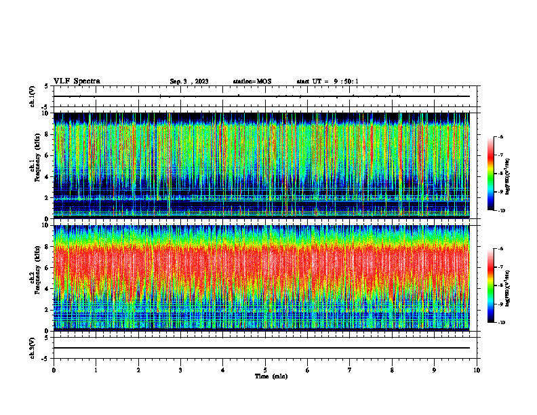Click the "-10" label on ch.1 color bar
This screenshot has height=415, width=537.
(x=502, y=211)
